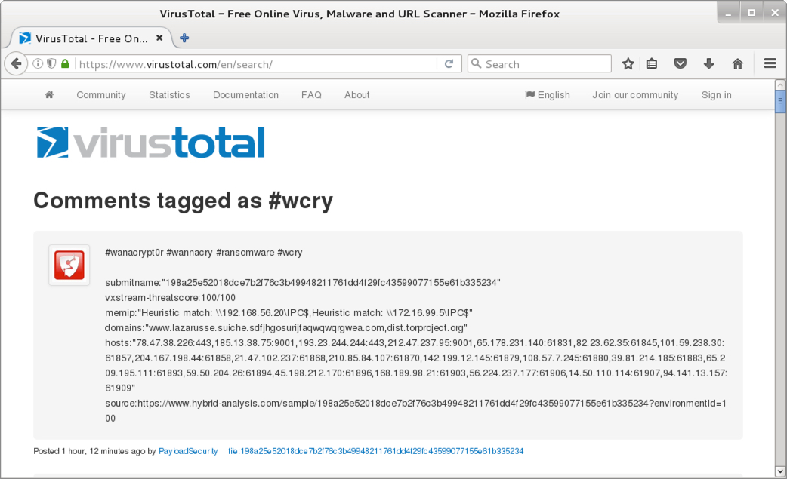Screen dimensions: 787x479
Task: Maximize the Firefox window
Action: (x=752, y=13)
